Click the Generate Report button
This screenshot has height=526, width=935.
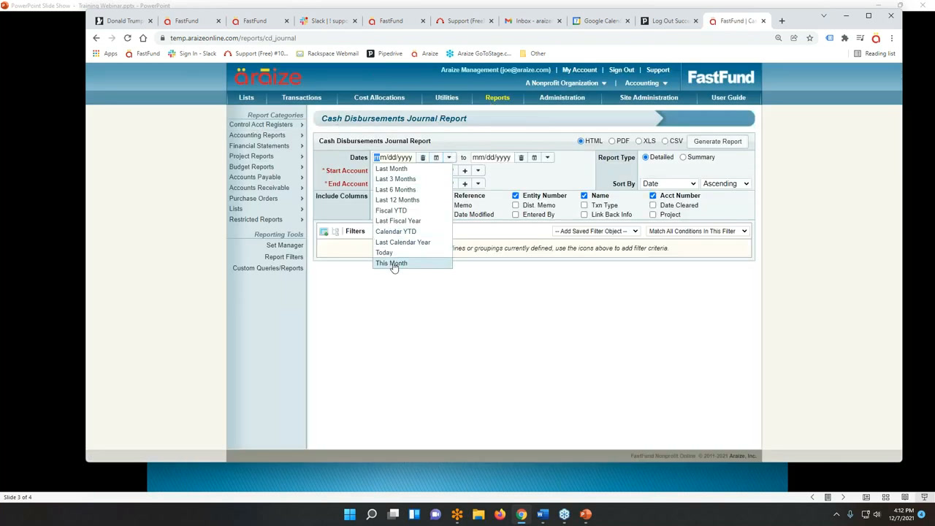point(717,142)
